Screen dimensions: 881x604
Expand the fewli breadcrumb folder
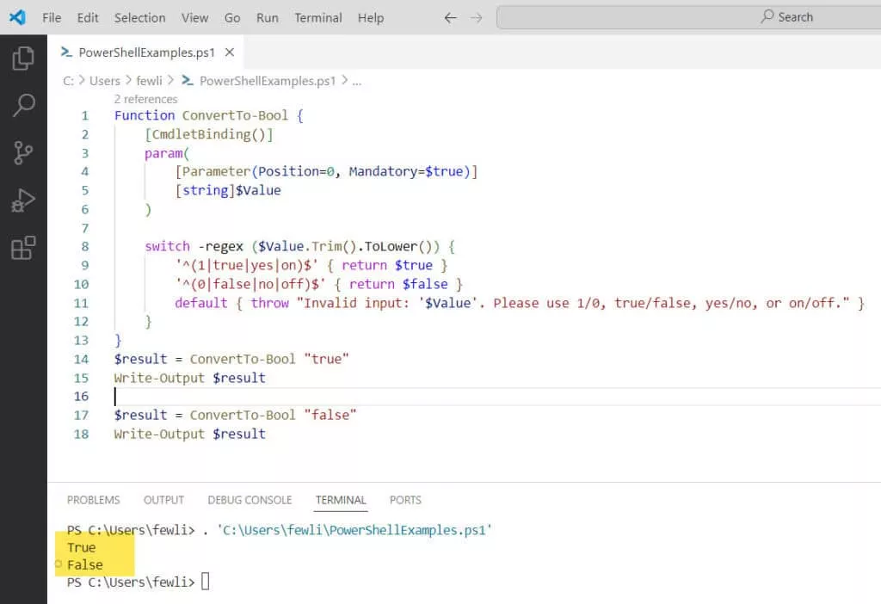click(151, 81)
